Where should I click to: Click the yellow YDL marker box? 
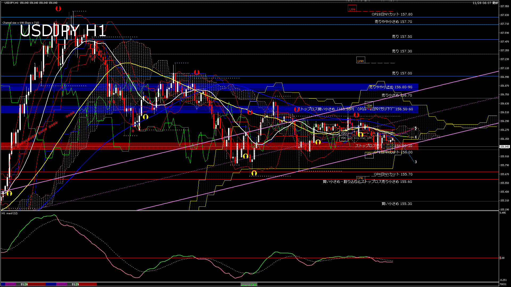pos(369,154)
